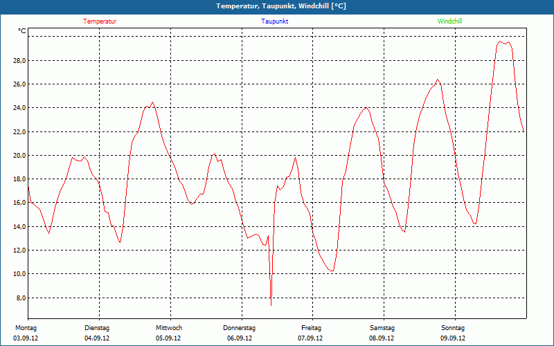The image size is (554, 346).
Task: Click the highest temperature peak on Sonntag
Action: (500, 42)
